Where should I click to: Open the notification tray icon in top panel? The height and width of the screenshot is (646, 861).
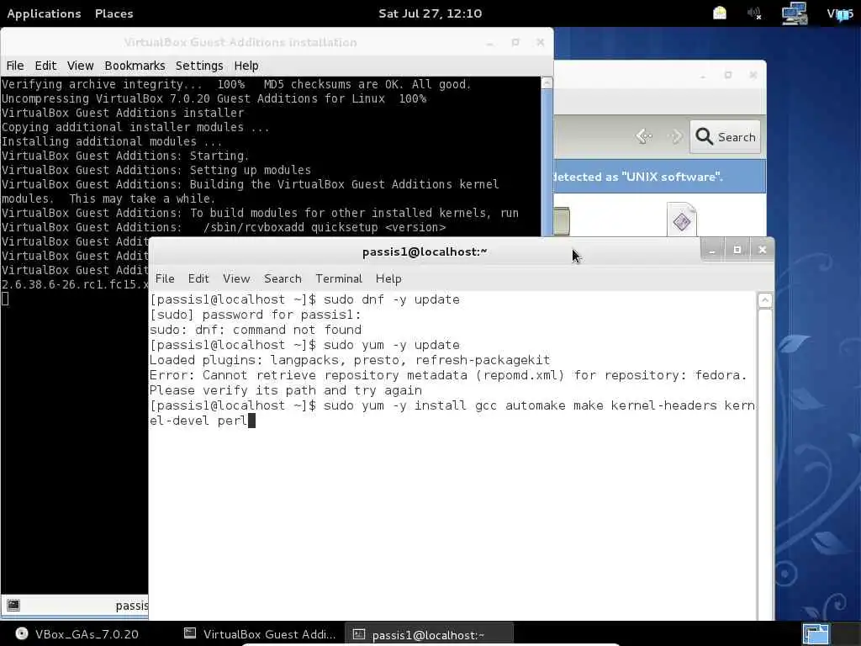tap(720, 13)
